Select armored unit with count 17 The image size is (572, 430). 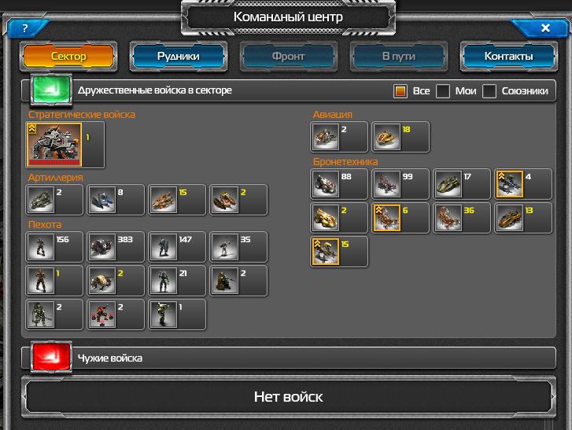coord(462,184)
